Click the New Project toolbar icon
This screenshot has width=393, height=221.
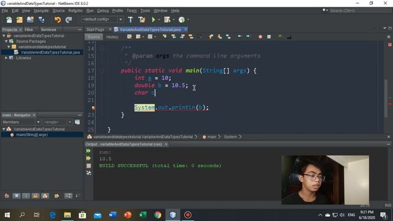pyautogui.click(x=19, y=20)
